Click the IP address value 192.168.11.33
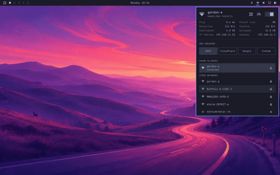Screen dimensions: 280x175 point(225,35)
